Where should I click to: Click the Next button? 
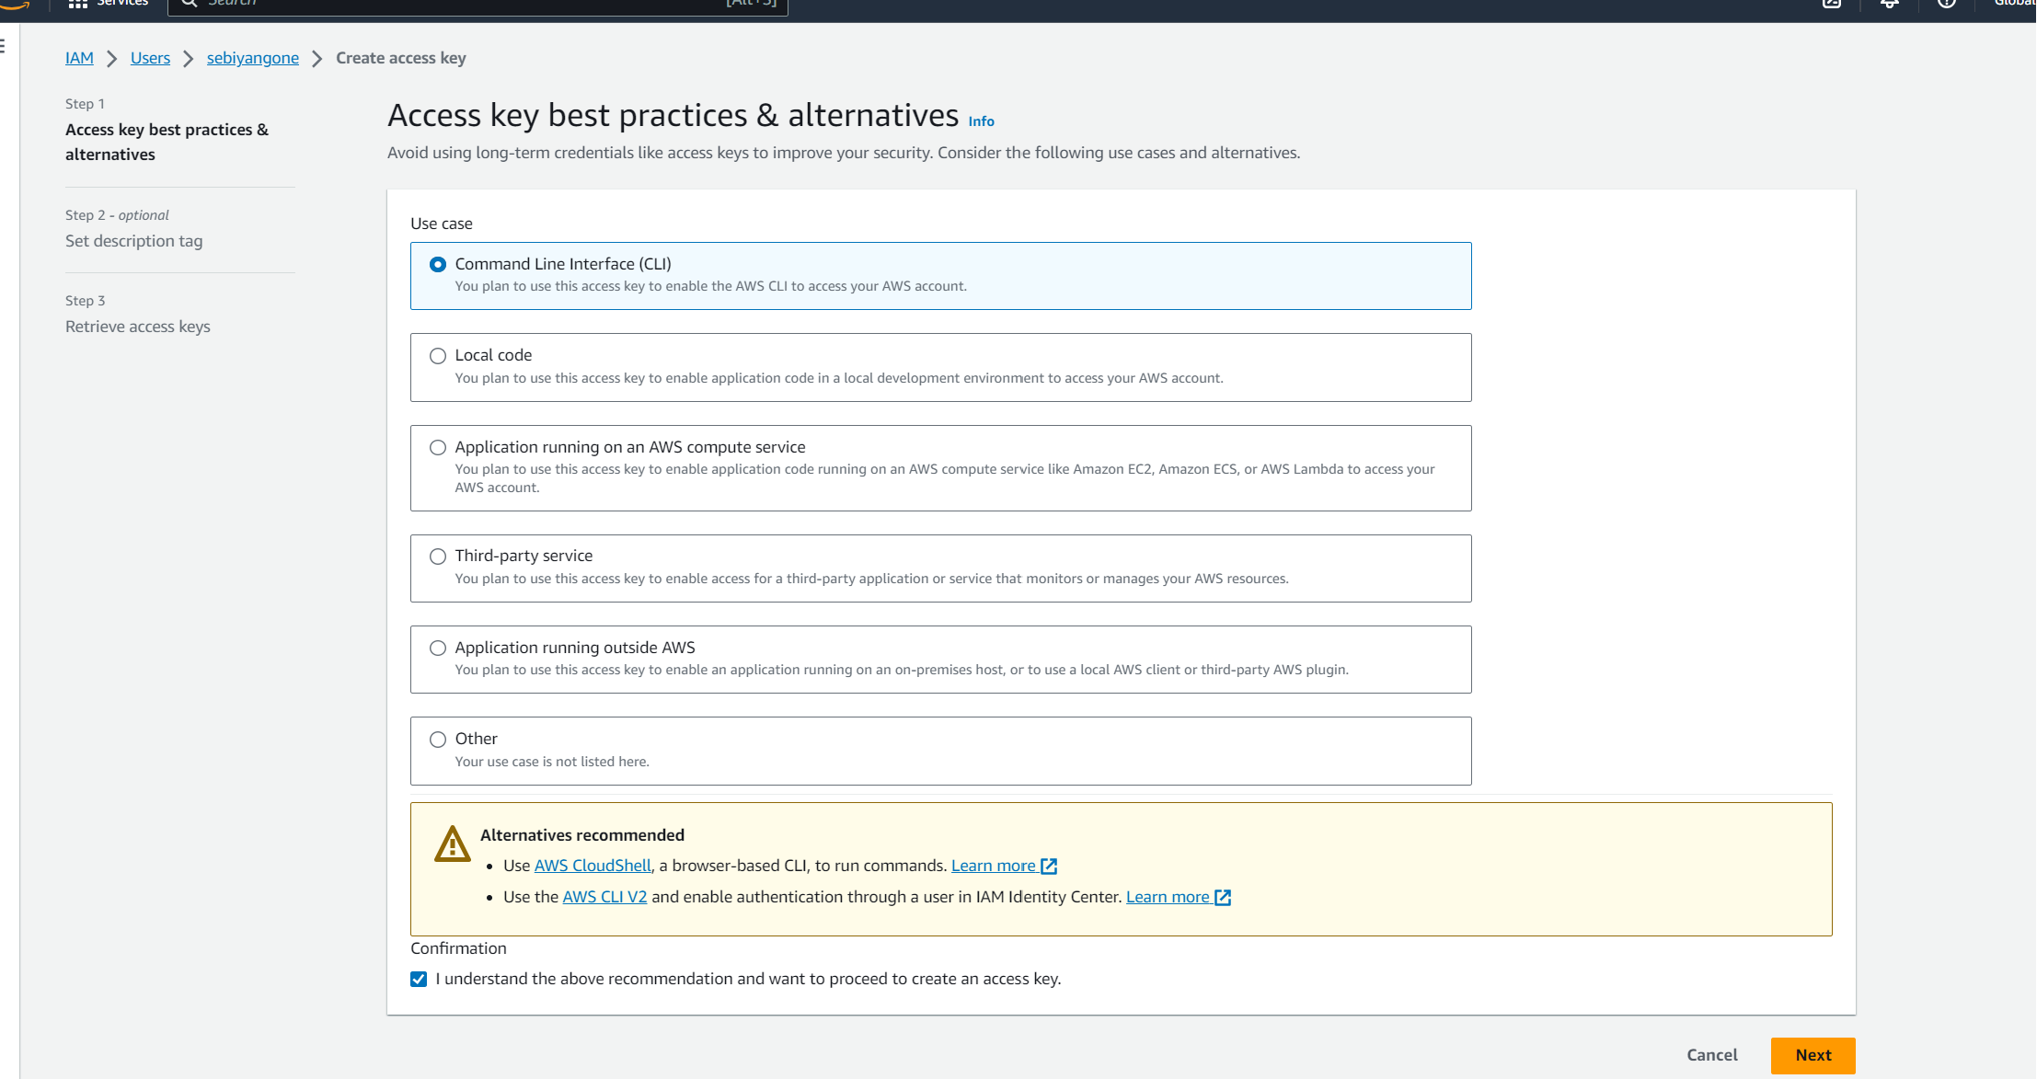pos(1813,1055)
